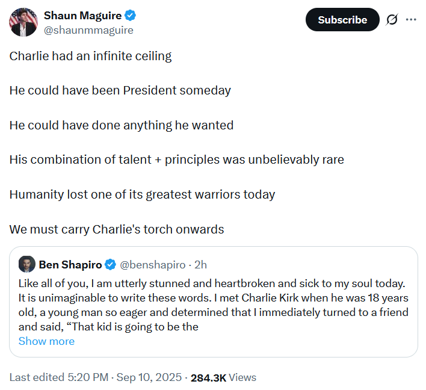Click Shaun Maguire's profile avatar
426x390 pixels.
click(x=24, y=22)
